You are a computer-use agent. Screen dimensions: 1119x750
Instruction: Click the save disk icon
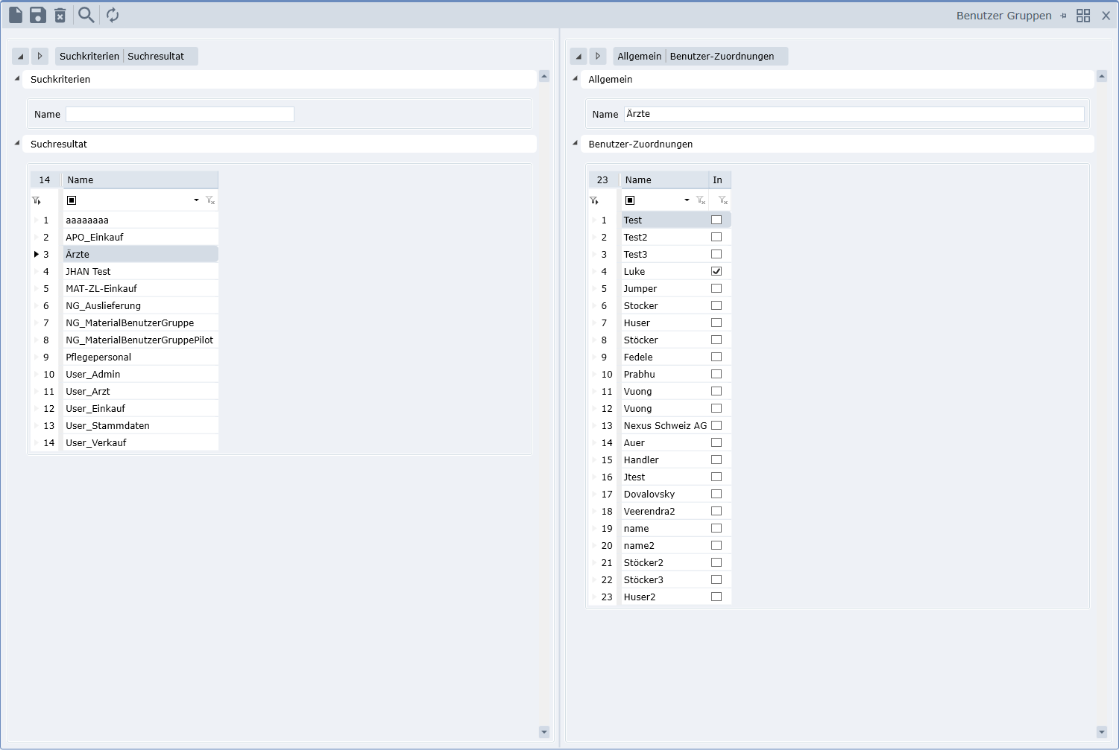coord(38,15)
